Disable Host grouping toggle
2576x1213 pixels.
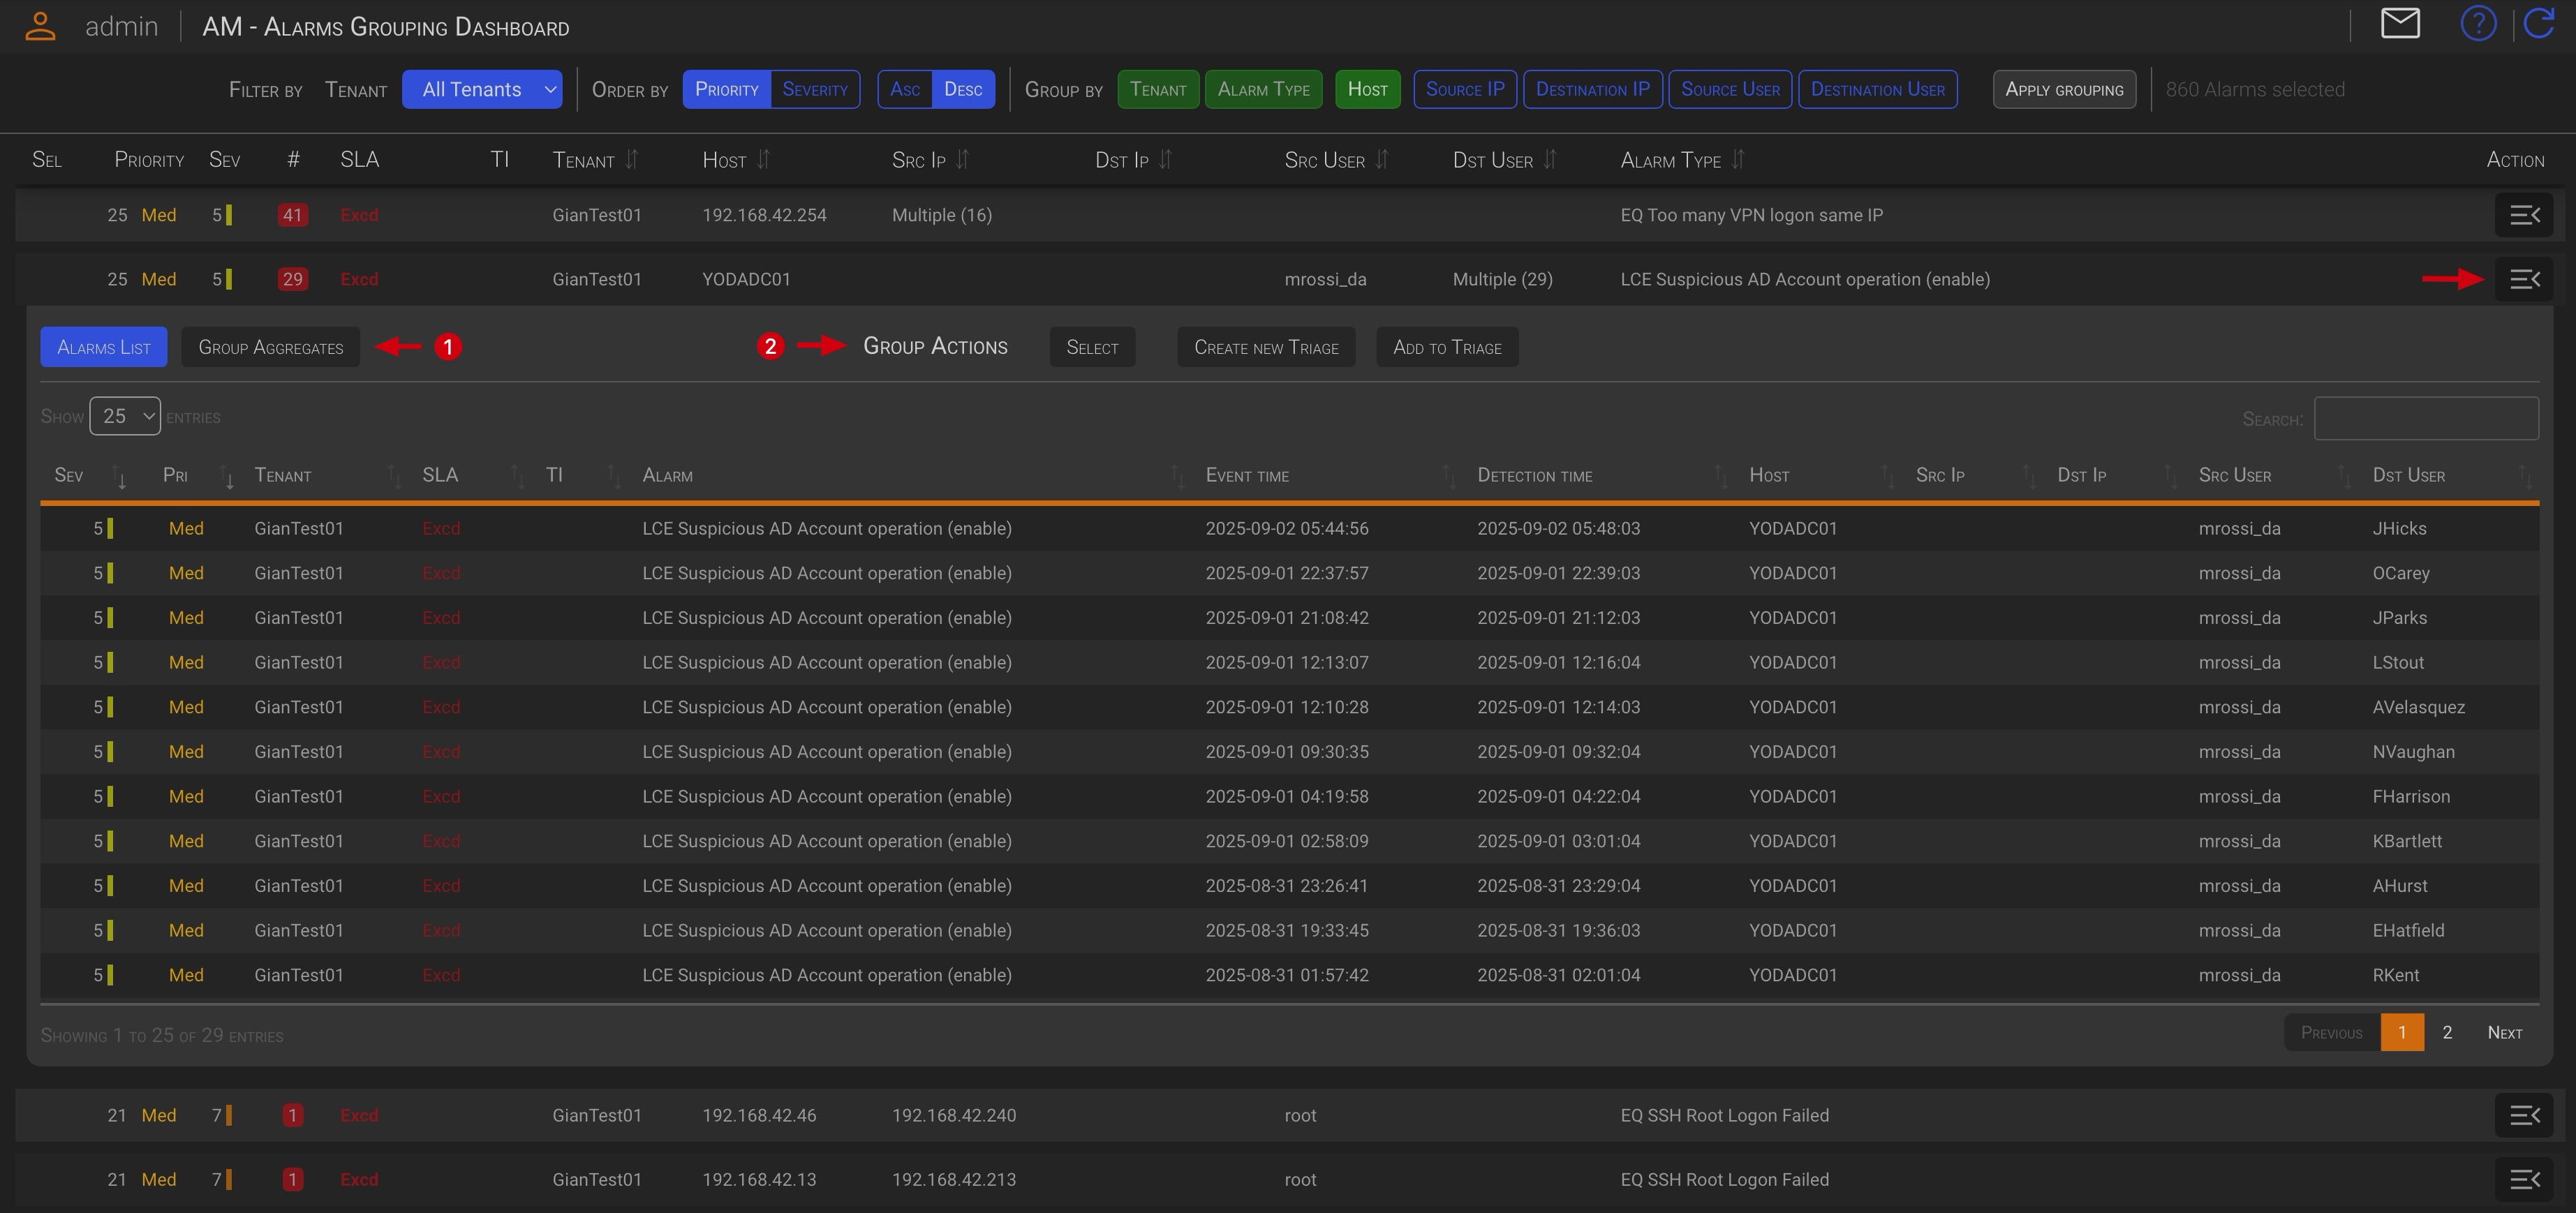tap(1367, 89)
